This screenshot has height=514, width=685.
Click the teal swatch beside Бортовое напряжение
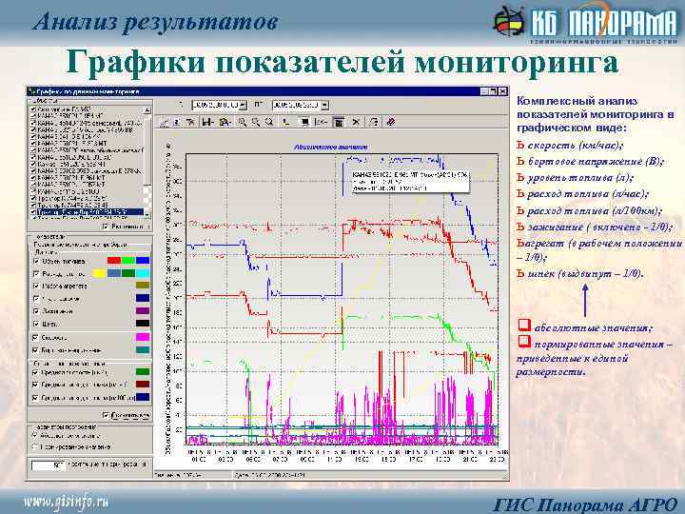[x=143, y=349]
